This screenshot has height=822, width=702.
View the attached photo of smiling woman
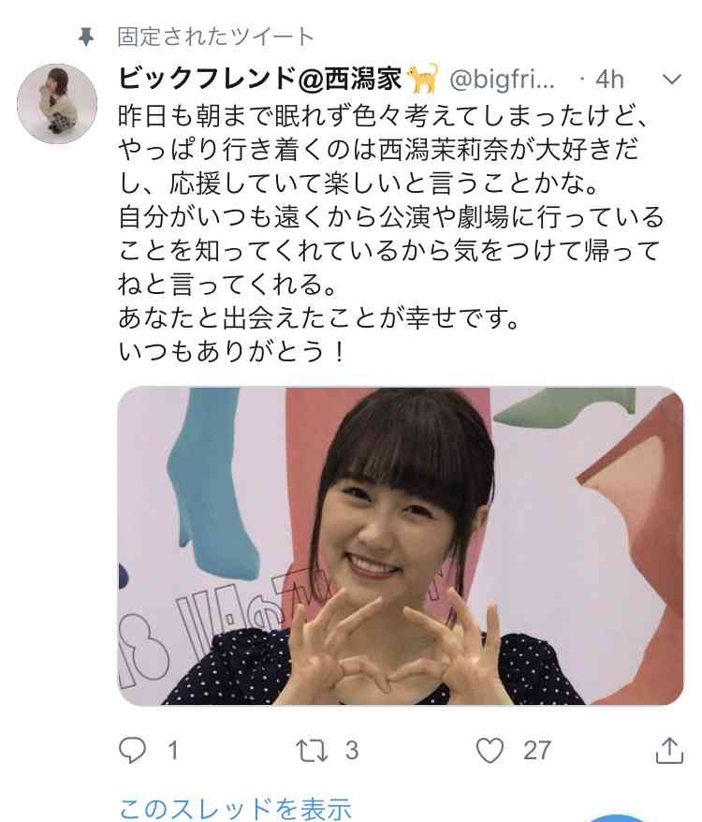pos(401,546)
